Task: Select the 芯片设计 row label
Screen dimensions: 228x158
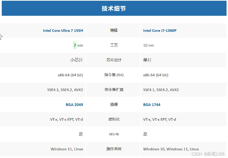Action: point(114,60)
